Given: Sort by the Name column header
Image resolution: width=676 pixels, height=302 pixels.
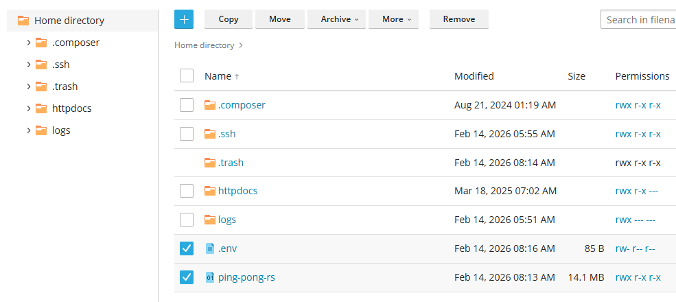Looking at the screenshot, I should pyautogui.click(x=218, y=76).
